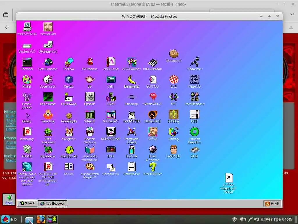The height and width of the screenshot is (224, 298).
Task: Open hamburger menu in background Firefox
Action: [291, 27]
